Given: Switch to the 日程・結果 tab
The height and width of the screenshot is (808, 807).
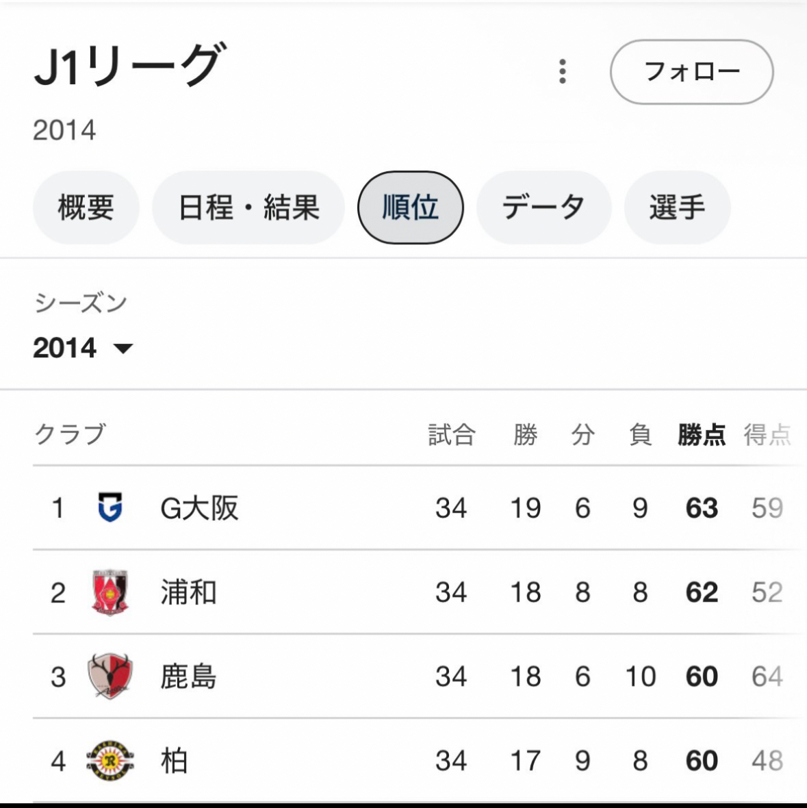Looking at the screenshot, I should click(248, 207).
